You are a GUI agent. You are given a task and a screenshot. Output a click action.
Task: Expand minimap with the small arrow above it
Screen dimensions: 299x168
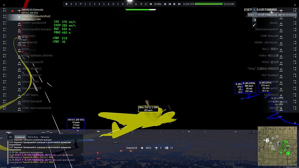pyautogui.click(x=295, y=123)
